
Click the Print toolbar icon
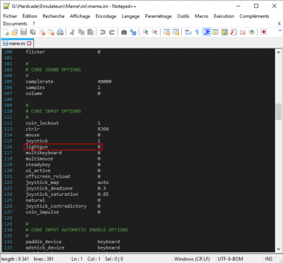coord(60,32)
